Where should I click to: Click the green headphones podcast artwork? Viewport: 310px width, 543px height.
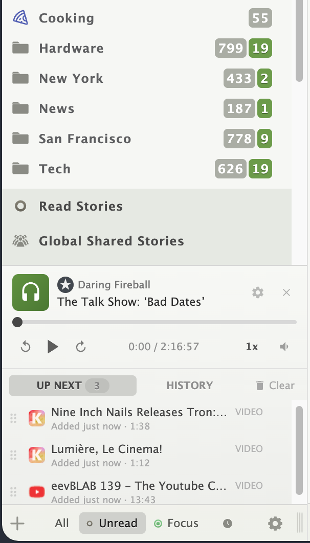(x=31, y=292)
